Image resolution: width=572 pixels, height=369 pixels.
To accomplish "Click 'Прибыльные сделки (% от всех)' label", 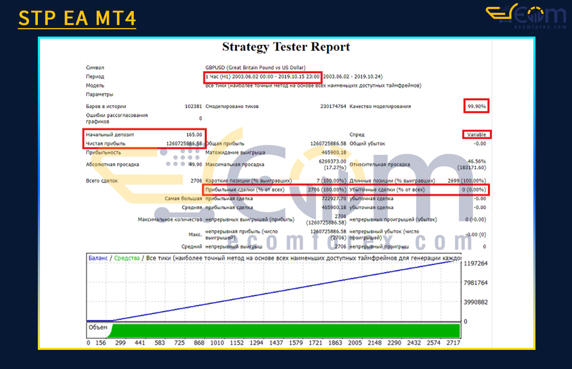I will [x=245, y=190].
